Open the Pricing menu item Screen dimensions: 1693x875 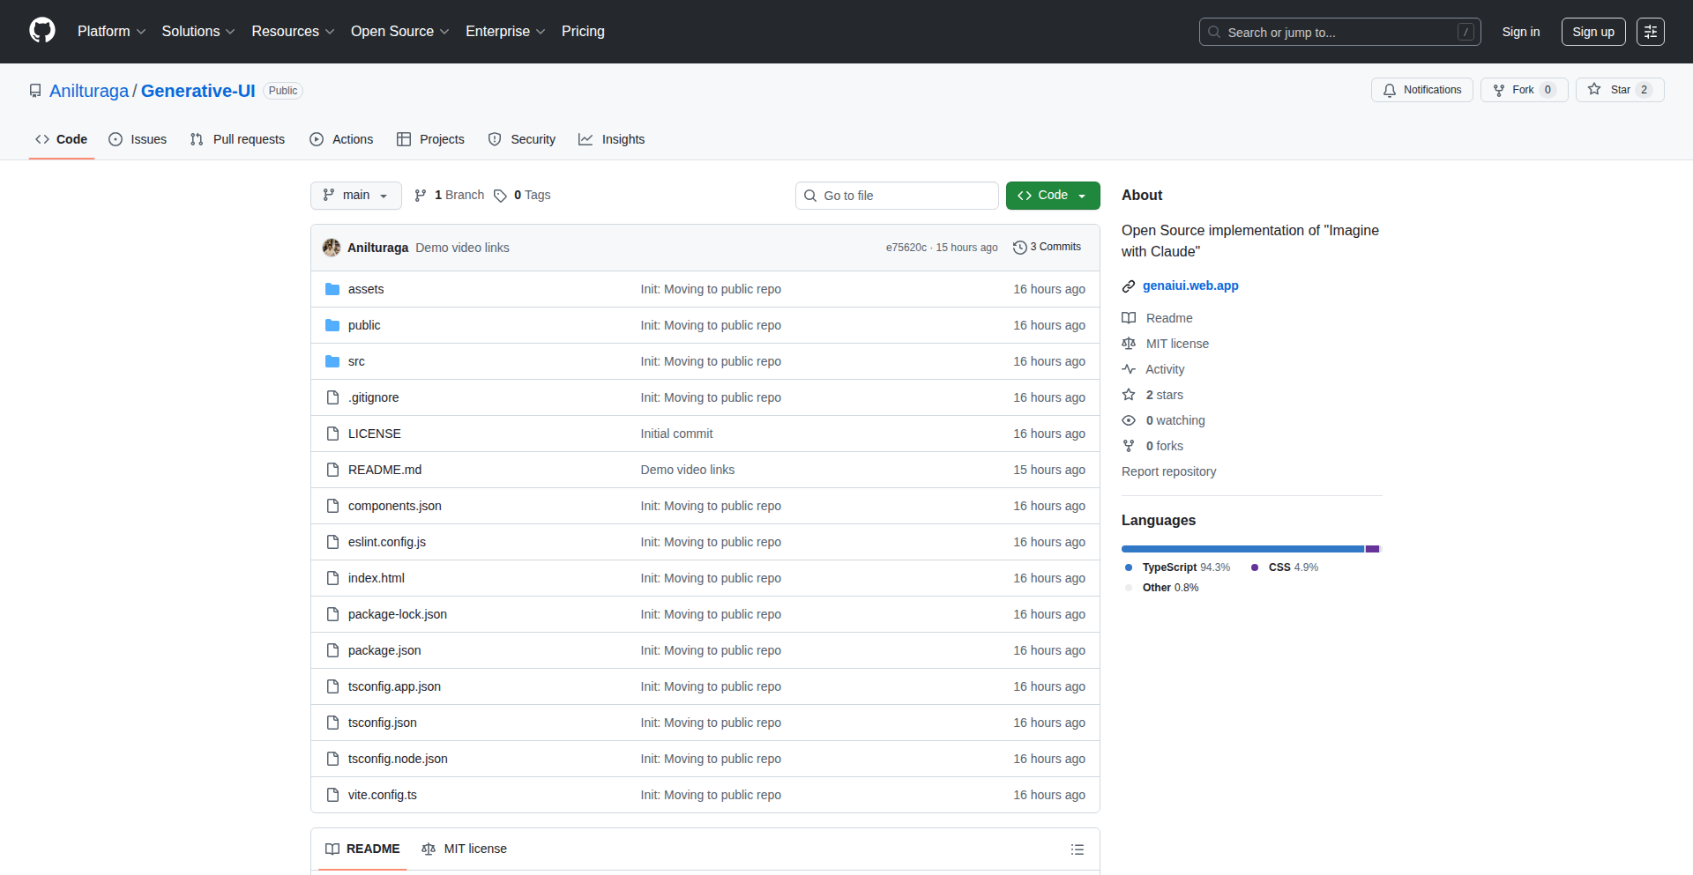(x=583, y=31)
